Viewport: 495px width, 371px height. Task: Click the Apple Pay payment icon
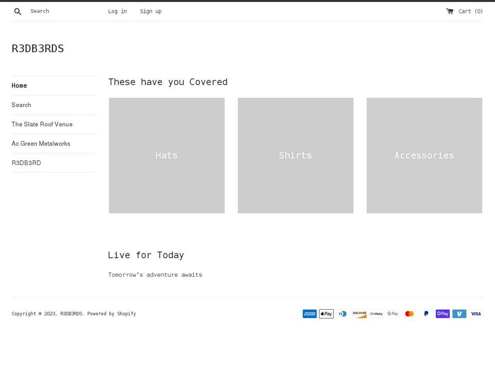tap(326, 314)
